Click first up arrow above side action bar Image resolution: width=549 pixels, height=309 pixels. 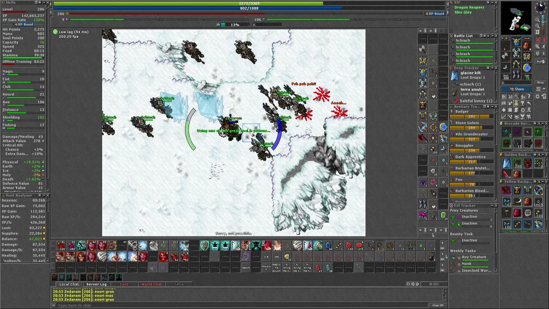(420, 30)
